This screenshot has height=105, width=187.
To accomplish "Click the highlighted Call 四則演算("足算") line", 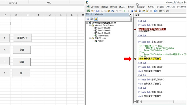I will pyautogui.click(x=150, y=59).
